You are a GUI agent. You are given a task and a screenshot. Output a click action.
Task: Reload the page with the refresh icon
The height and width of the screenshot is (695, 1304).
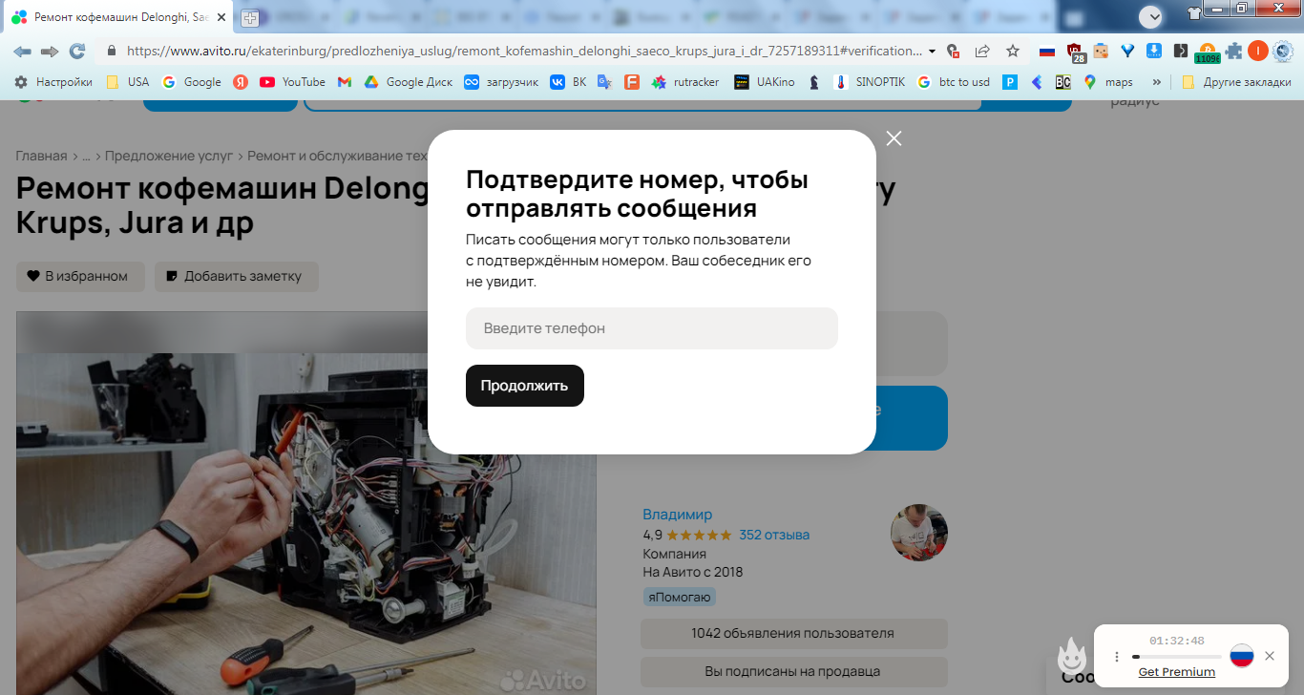point(77,51)
